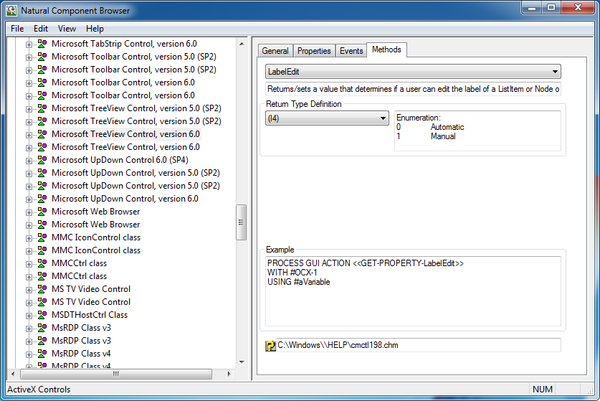This screenshot has height=401, width=600.
Task: Switch to the Properties tab
Action: tap(314, 51)
